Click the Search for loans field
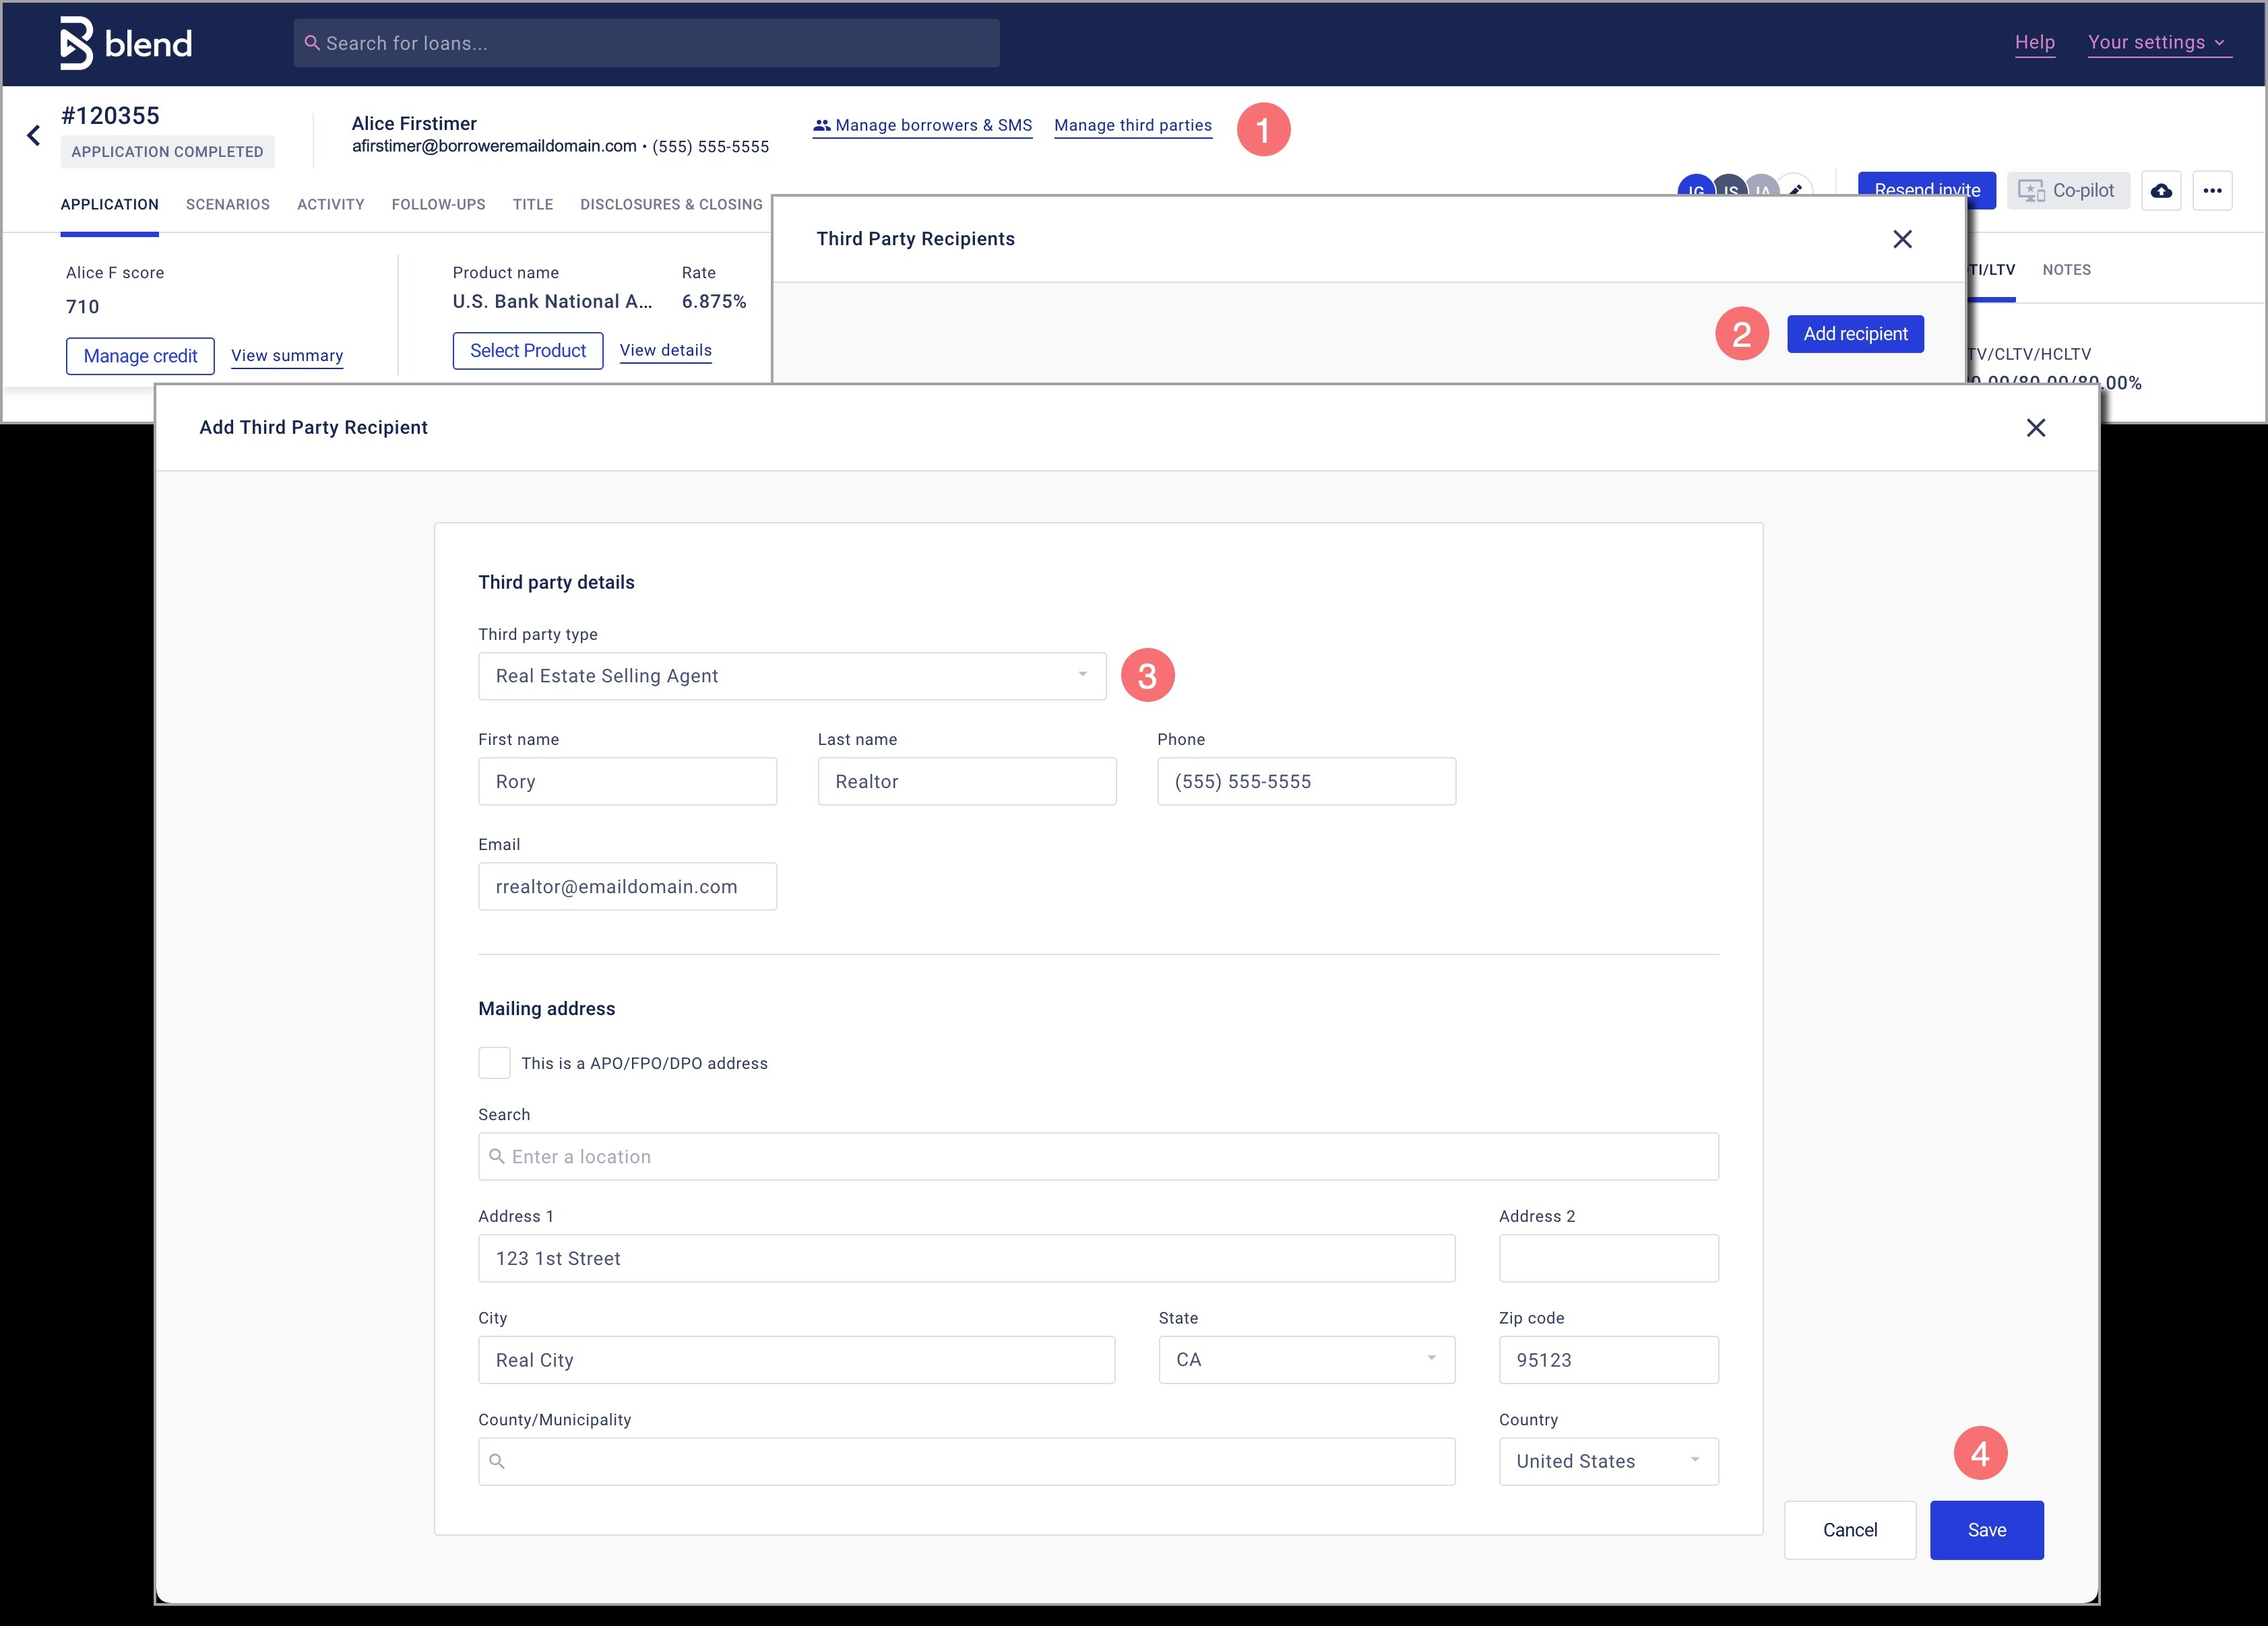Image resolution: width=2268 pixels, height=1626 pixels. pyautogui.click(x=646, y=43)
